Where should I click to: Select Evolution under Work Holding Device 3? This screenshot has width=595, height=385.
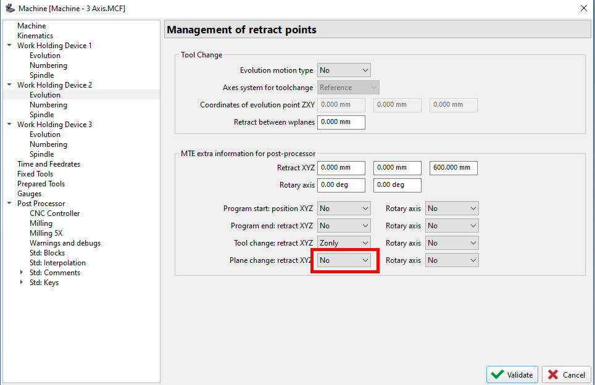tap(45, 135)
